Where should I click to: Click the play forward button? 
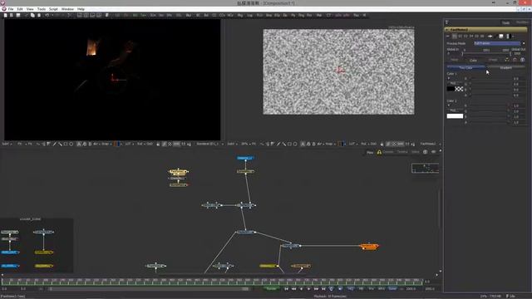coord(308,289)
